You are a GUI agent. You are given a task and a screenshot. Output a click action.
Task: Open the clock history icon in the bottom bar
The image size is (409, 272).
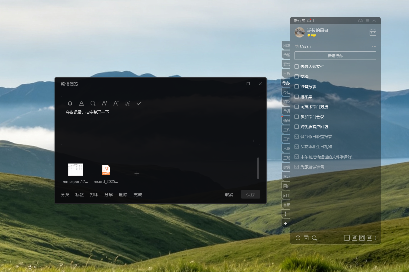coord(298,238)
